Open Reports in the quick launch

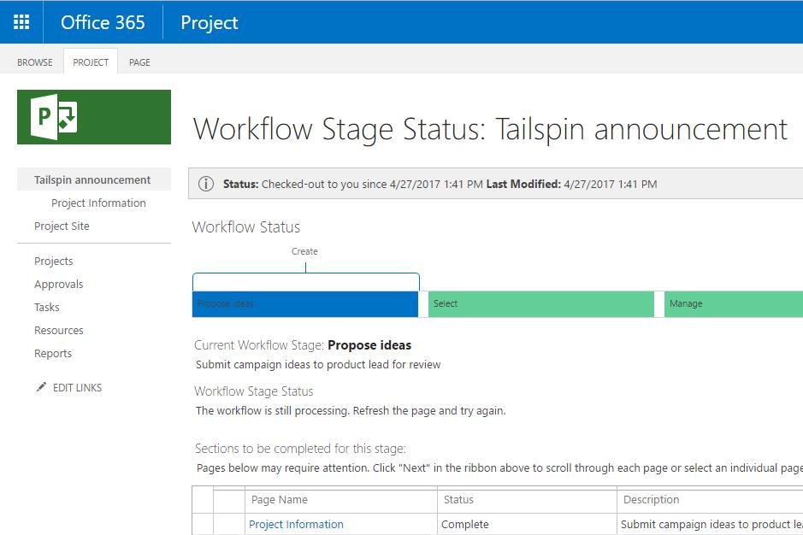point(53,353)
